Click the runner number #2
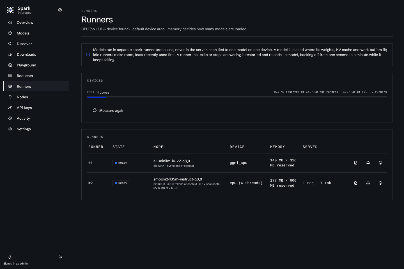404x269 pixels. pos(91,183)
